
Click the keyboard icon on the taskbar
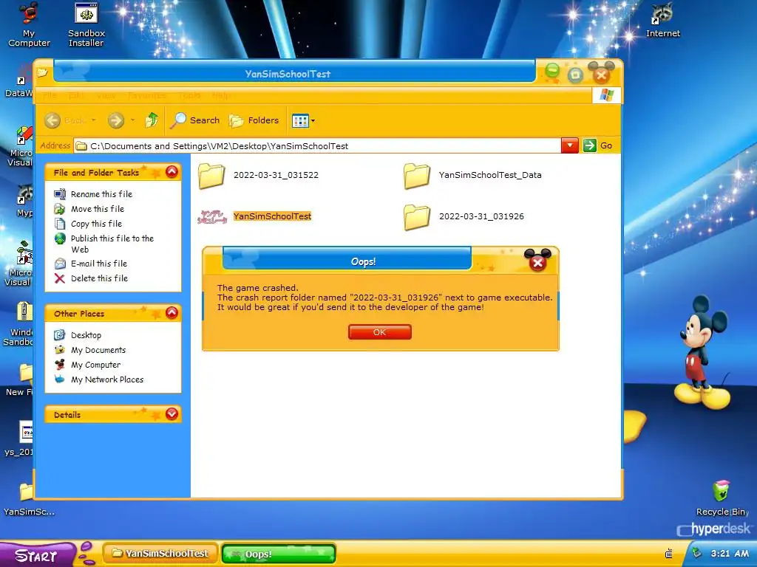(669, 554)
